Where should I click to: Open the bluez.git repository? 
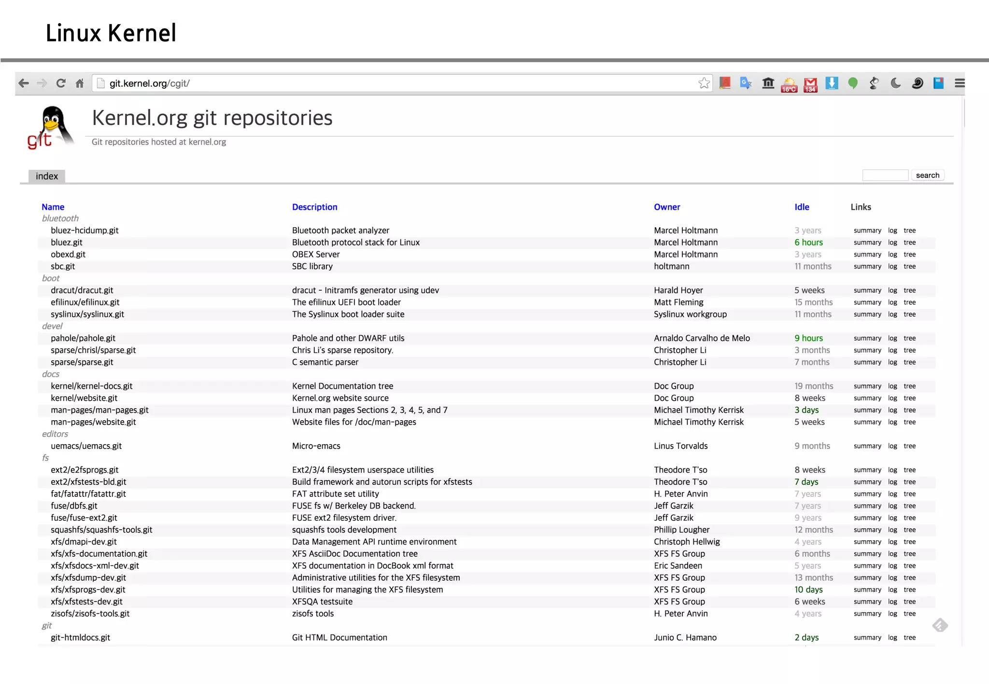click(67, 243)
